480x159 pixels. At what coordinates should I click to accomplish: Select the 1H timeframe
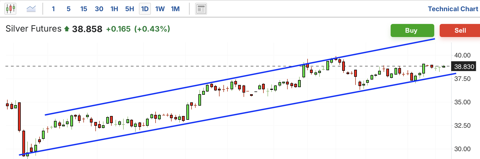pyautogui.click(x=114, y=9)
